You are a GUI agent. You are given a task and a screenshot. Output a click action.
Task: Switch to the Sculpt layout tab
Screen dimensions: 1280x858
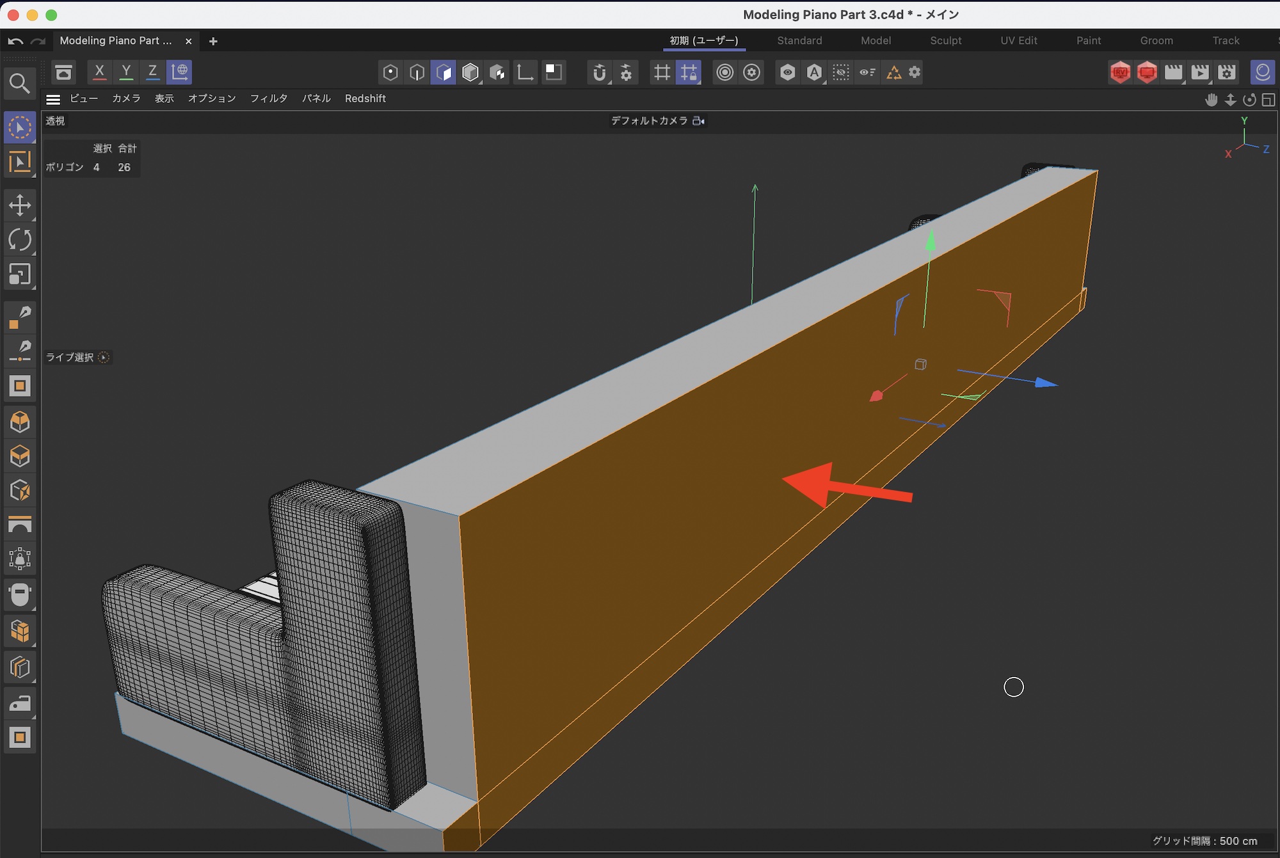[945, 40]
